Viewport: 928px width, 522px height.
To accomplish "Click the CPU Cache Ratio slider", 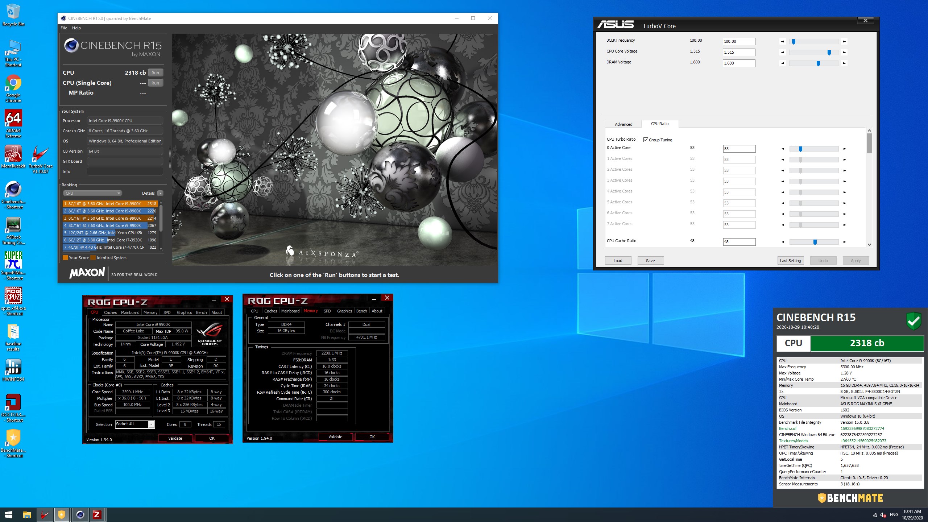I will tap(814, 242).
